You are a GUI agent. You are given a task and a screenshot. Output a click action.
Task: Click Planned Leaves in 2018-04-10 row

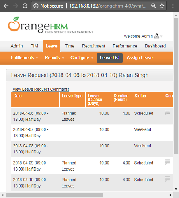pos(69,183)
